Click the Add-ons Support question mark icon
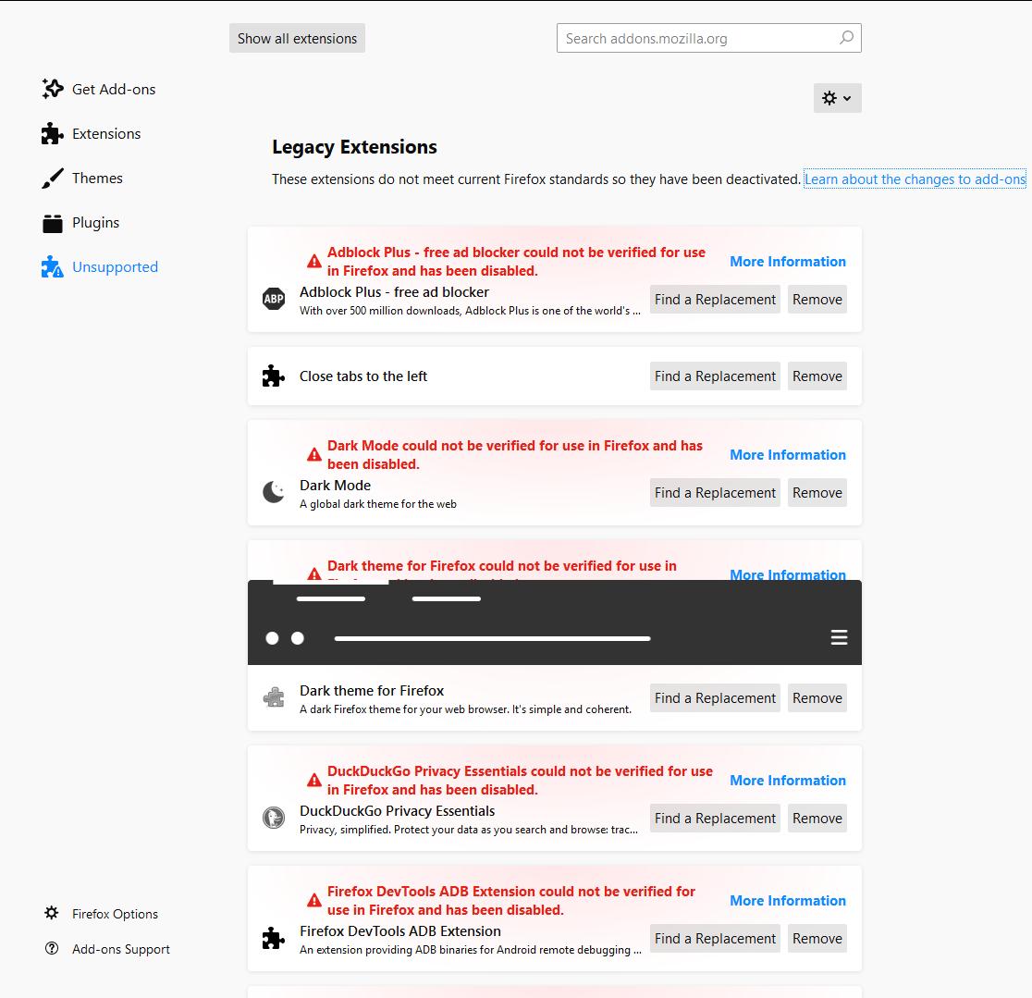The height and width of the screenshot is (998, 1032). pyautogui.click(x=52, y=949)
